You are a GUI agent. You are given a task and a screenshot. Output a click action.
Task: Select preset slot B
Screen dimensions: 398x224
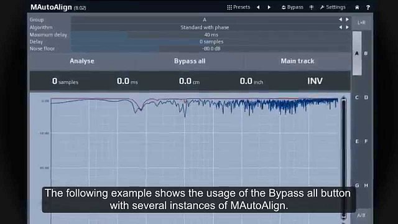366,54
